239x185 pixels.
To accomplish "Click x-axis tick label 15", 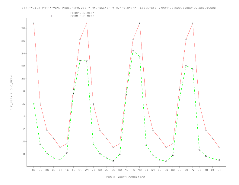I will click(x=67, y=170).
